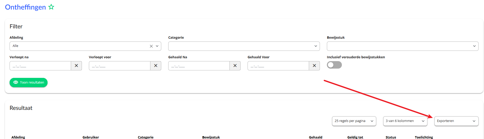
Task: Clear the Verloopt voor date
Action: [x=156, y=66]
